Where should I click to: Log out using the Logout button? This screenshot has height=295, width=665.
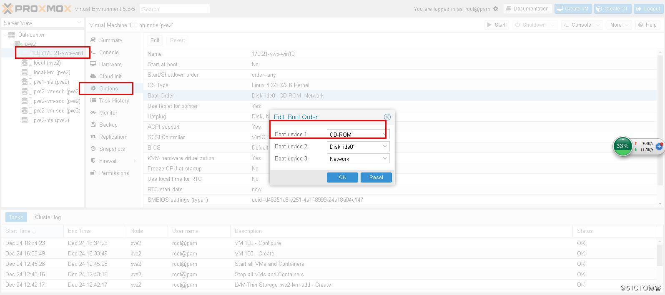click(x=648, y=9)
